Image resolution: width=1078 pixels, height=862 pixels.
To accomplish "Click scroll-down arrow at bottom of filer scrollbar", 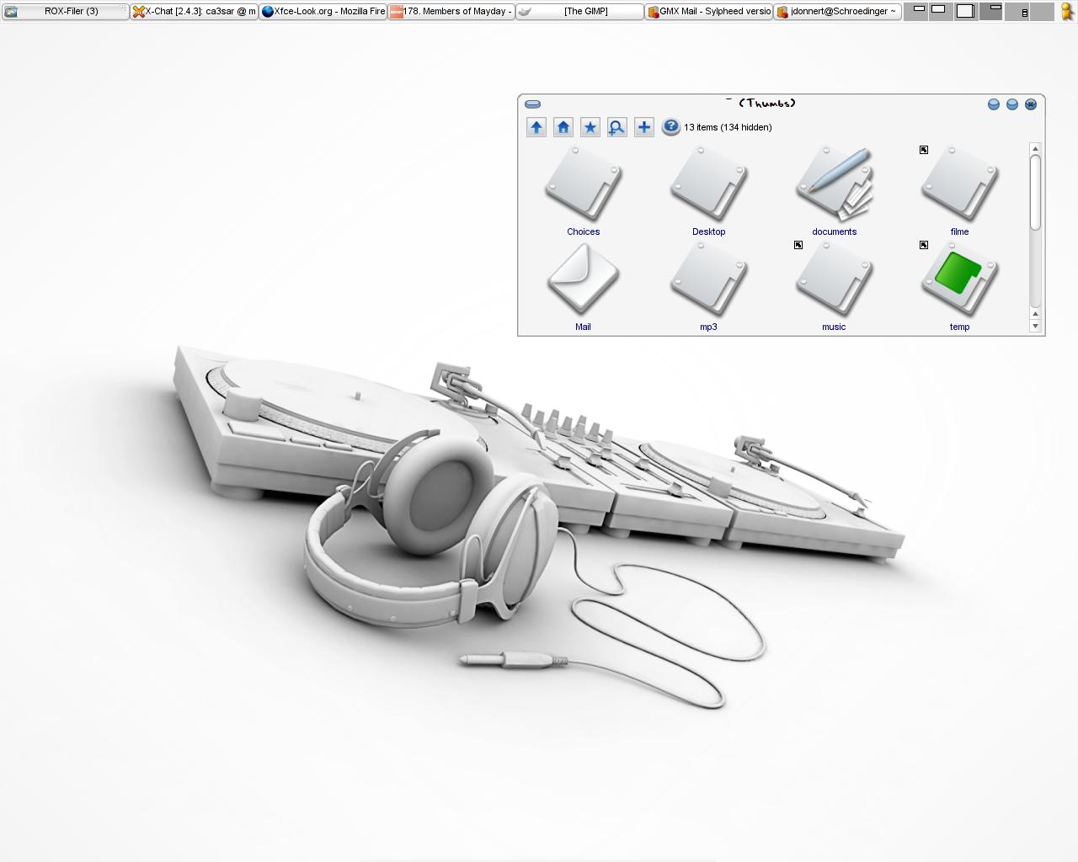I will [x=1035, y=326].
